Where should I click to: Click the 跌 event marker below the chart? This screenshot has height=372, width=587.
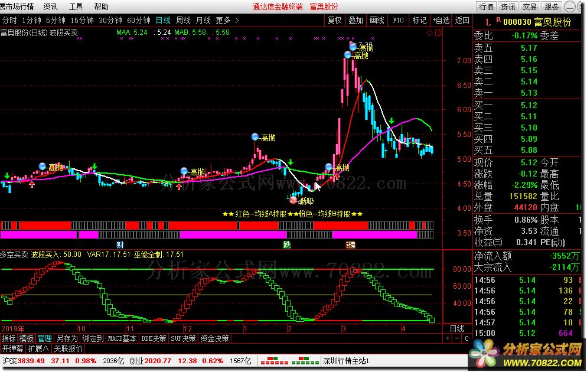(287, 245)
